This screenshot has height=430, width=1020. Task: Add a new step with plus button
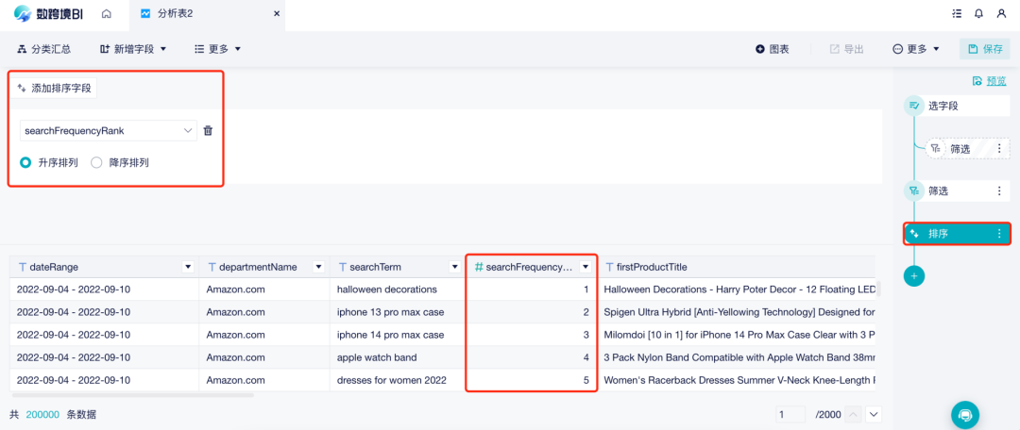914,276
